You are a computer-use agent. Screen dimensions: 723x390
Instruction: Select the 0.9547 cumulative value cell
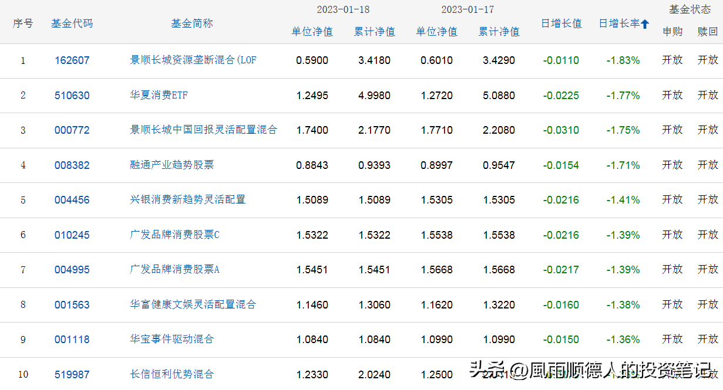499,165
